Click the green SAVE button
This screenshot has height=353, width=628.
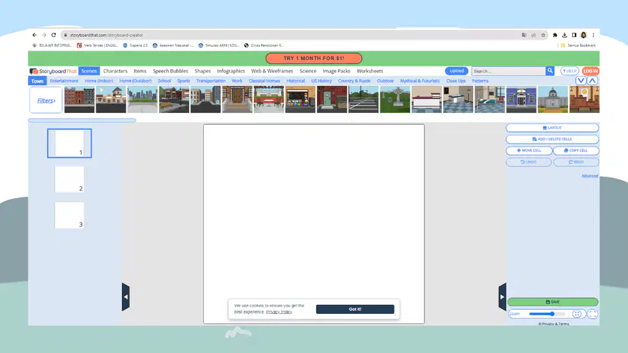point(553,302)
